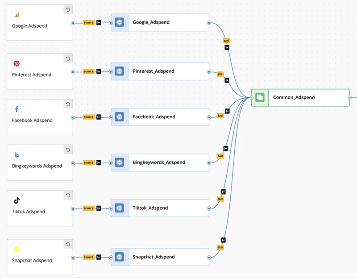Click the code icon of Tiktok_Adspend node
The width and height of the screenshot is (357, 279).
(x=119, y=208)
